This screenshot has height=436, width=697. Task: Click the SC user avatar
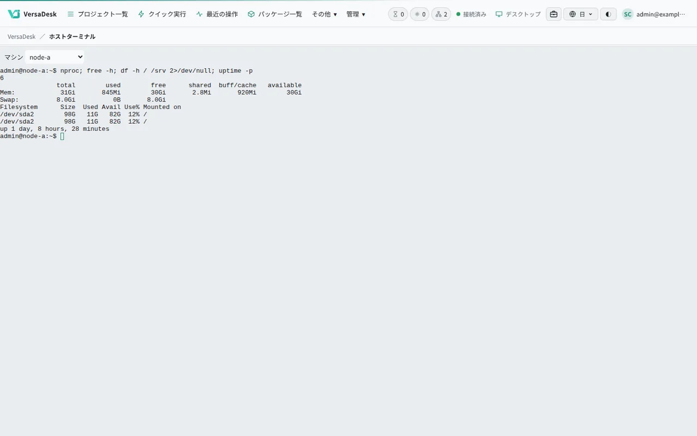(x=628, y=14)
